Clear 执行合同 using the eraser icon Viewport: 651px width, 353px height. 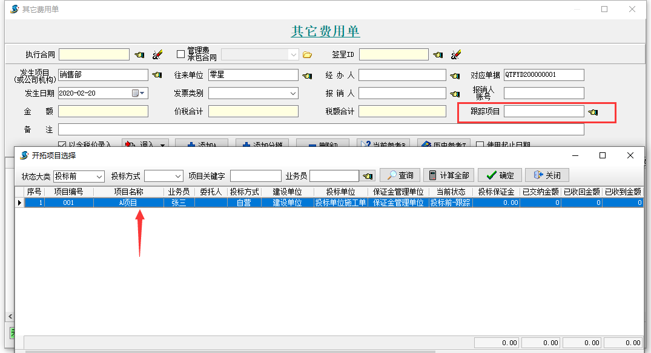[157, 54]
